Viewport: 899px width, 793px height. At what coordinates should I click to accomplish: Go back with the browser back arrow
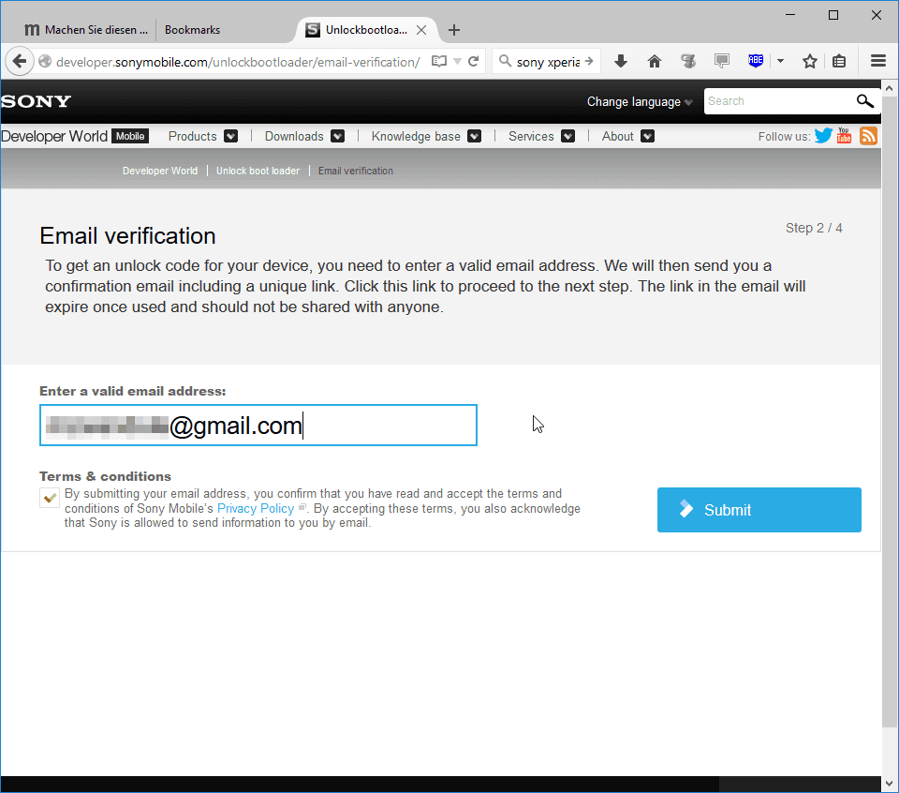pos(20,61)
